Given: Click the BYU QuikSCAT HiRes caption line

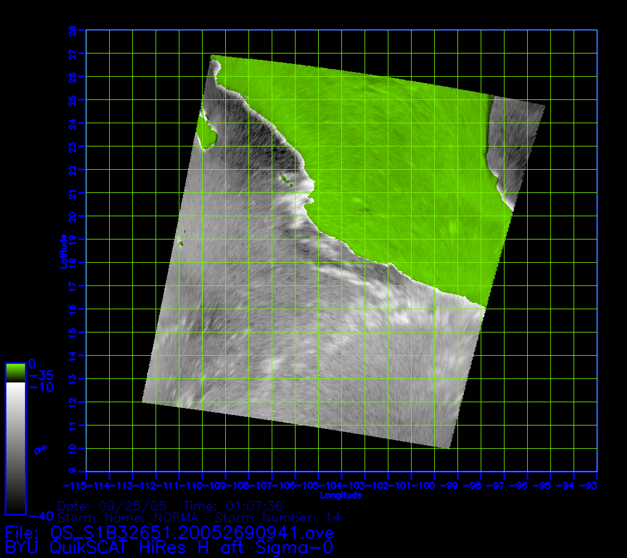Looking at the screenshot, I should point(169,547).
